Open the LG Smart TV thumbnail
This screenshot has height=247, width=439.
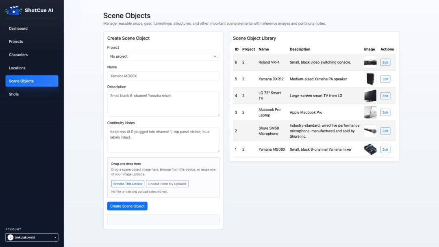tap(370, 95)
